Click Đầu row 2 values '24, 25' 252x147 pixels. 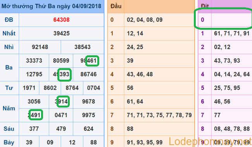click(x=135, y=47)
